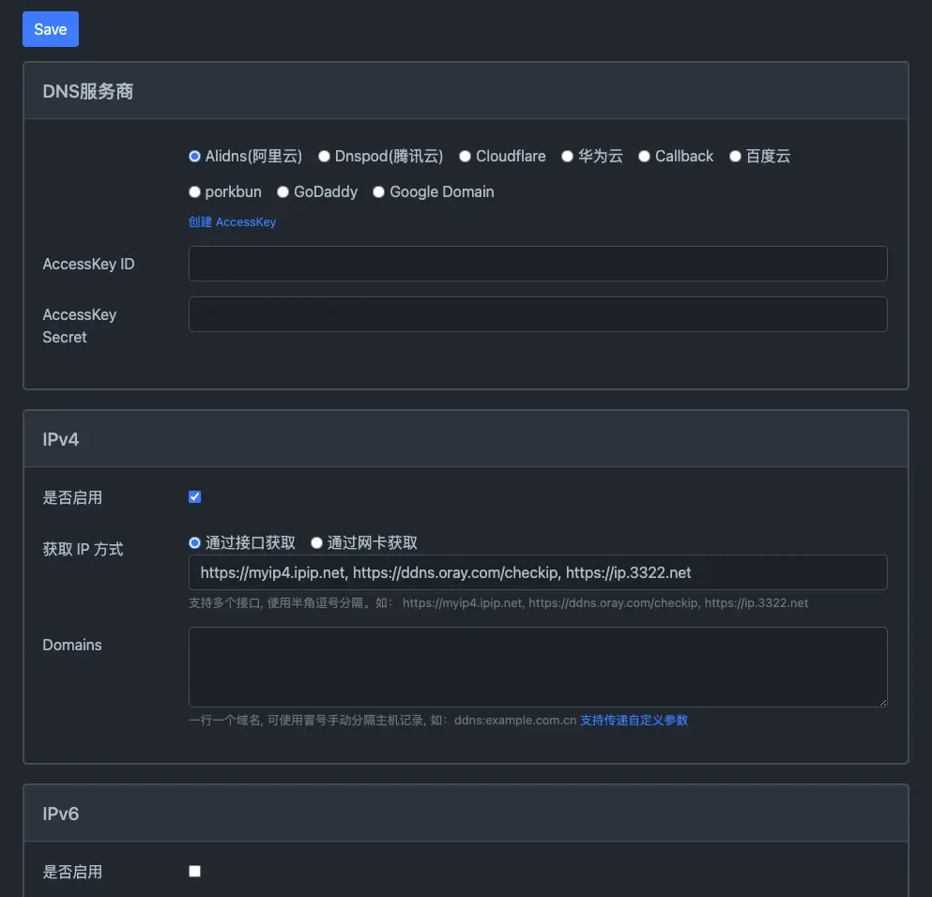Screen dimensions: 932x897
Task: Click the IPv6 section header
Action: (466, 813)
